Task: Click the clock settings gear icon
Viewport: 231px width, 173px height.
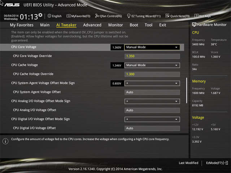Action: [x=40, y=15]
